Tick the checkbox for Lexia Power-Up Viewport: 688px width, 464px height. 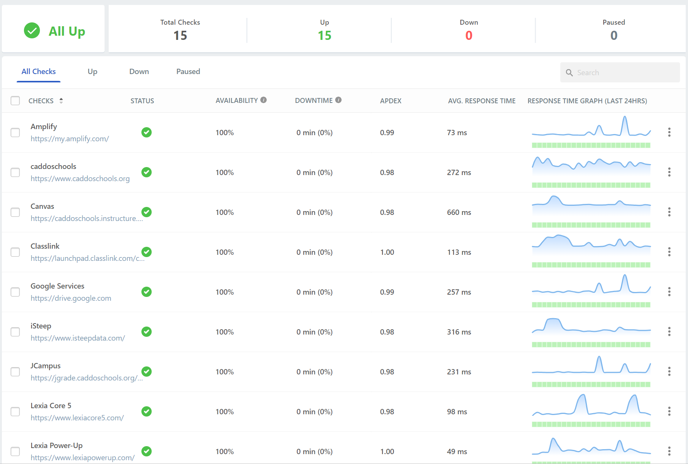pyautogui.click(x=15, y=451)
